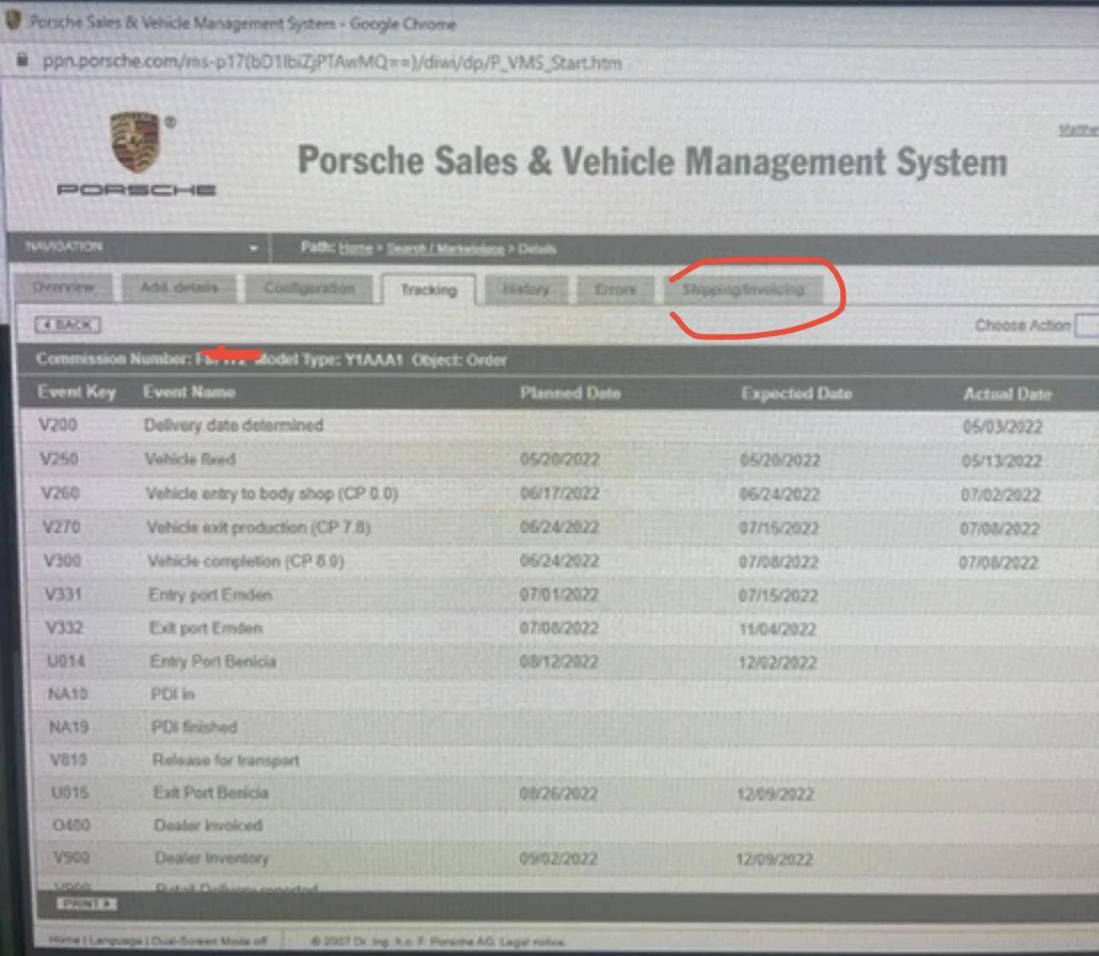The image size is (1099, 956).
Task: Click actual date 05/13/2022 for Vehicle fixed
Action: point(1001,461)
